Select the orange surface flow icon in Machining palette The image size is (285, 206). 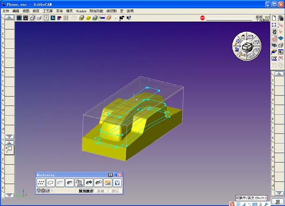(108, 183)
